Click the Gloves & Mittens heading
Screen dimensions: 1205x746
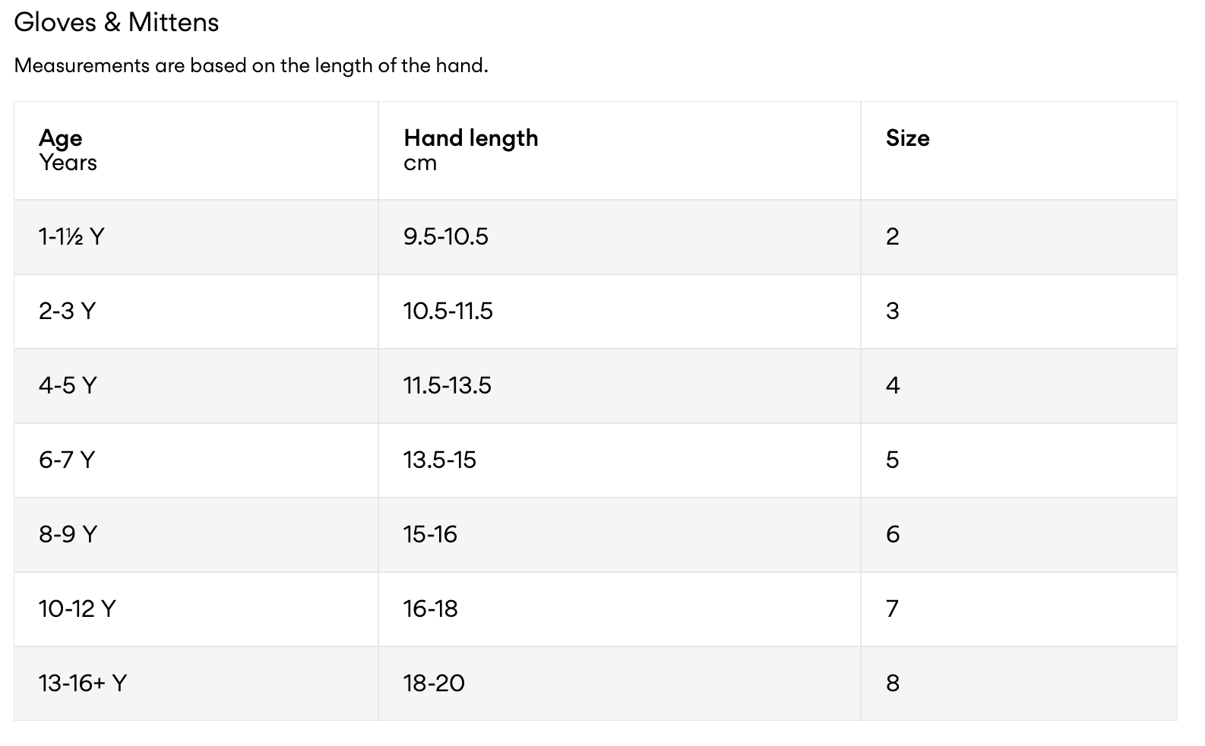pos(116,22)
